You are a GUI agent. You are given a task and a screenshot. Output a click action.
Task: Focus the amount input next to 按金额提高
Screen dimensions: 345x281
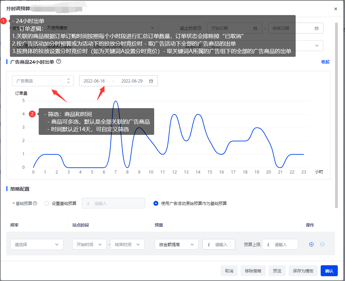(219, 244)
